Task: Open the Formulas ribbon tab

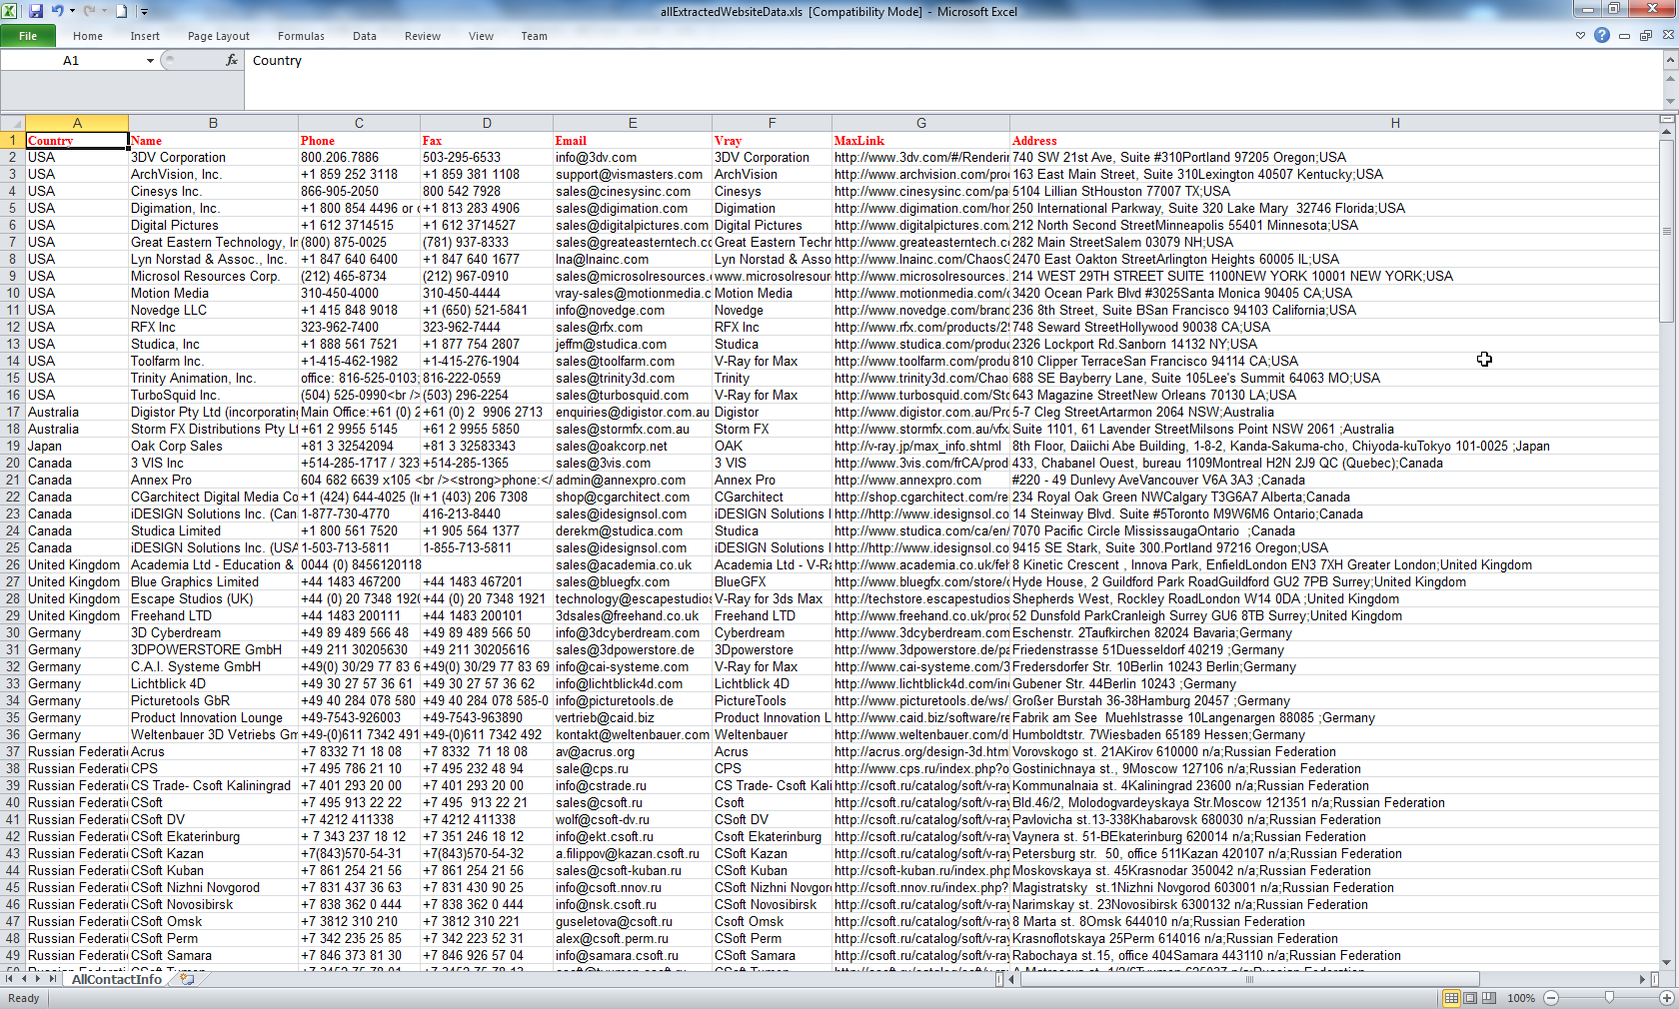Action: point(301,36)
